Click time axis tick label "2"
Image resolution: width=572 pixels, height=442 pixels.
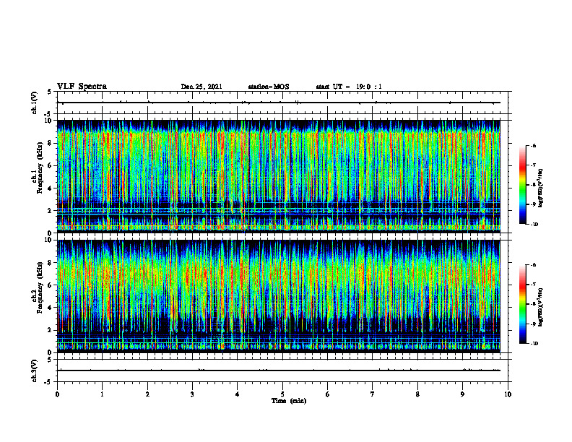pyautogui.click(x=147, y=394)
